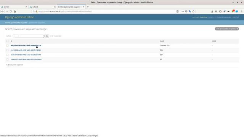
Task: Sort by the Name column header
Action: 162,41
